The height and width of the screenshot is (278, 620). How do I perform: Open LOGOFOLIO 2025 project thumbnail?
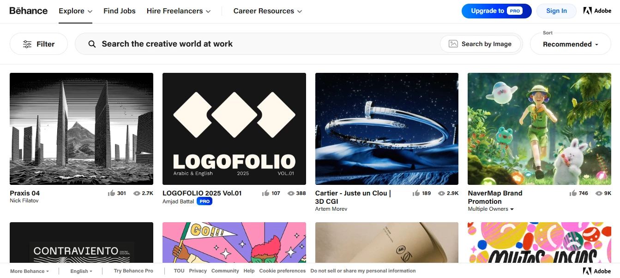click(234, 129)
